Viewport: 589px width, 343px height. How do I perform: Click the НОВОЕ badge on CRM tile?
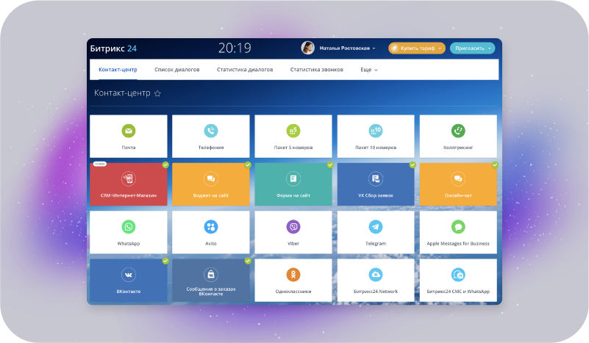[100, 164]
